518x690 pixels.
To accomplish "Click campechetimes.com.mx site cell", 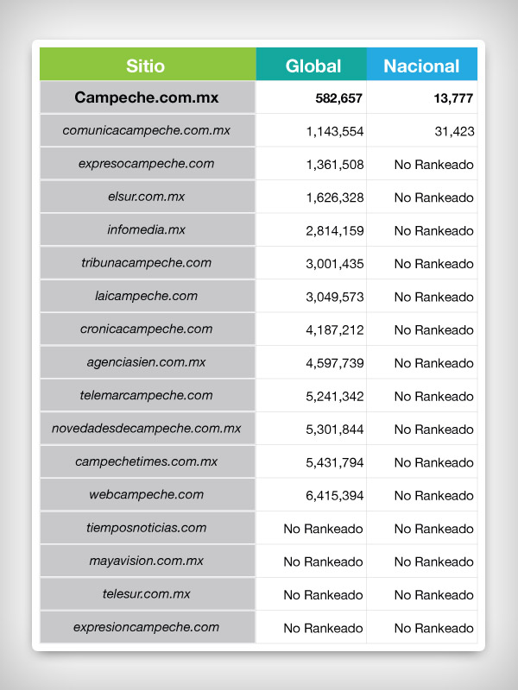I will click(148, 461).
